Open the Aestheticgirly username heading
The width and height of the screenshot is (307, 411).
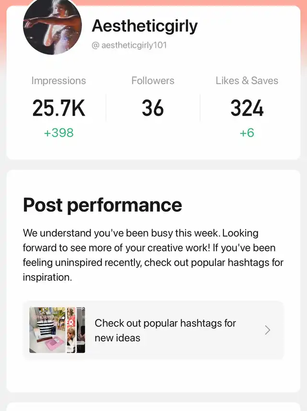[x=144, y=26]
